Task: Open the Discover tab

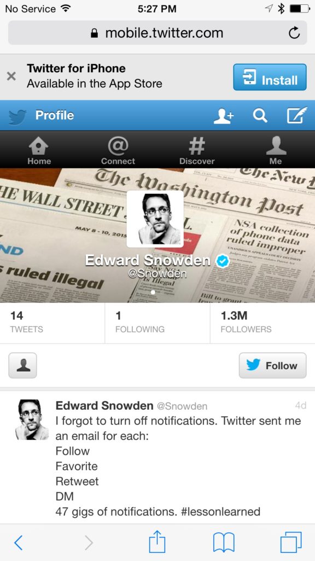Action: [x=197, y=150]
